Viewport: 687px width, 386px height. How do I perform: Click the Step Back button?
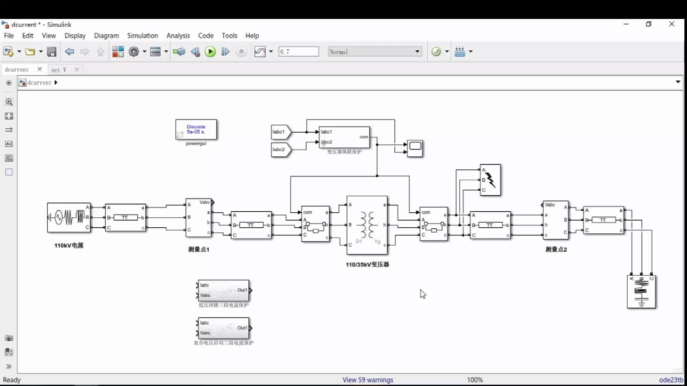click(195, 52)
